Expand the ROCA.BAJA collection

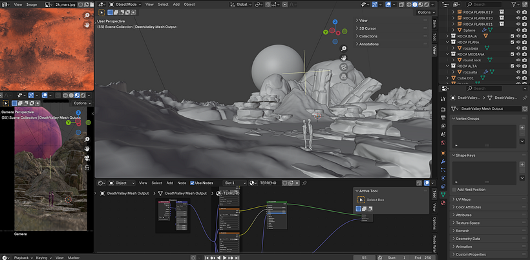pyautogui.click(x=447, y=36)
